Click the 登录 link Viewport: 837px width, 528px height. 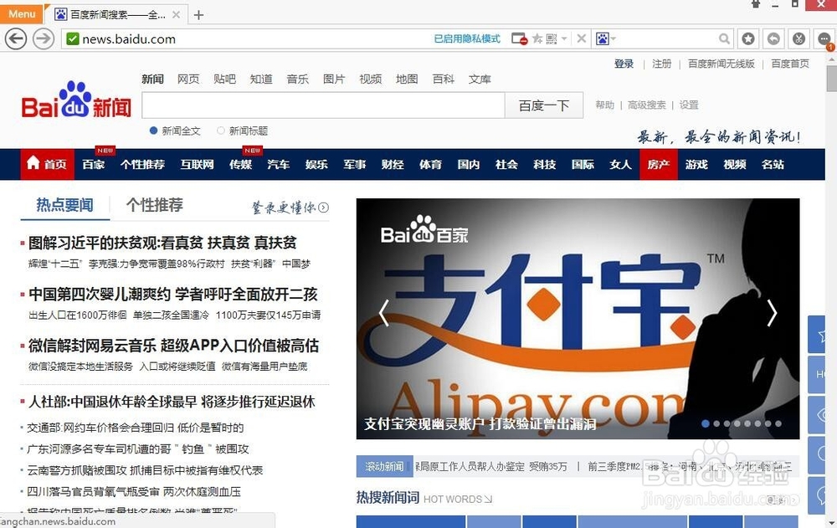[624, 64]
